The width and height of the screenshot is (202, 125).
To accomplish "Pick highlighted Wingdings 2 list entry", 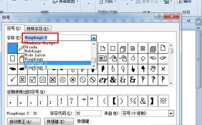I will click(57, 63).
